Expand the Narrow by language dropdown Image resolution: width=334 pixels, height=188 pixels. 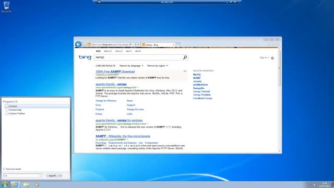point(131,66)
